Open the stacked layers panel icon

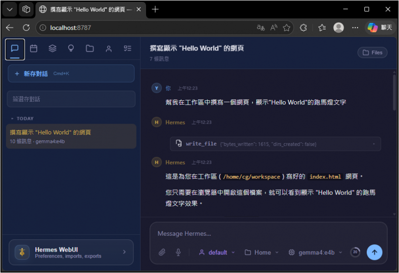click(x=52, y=49)
